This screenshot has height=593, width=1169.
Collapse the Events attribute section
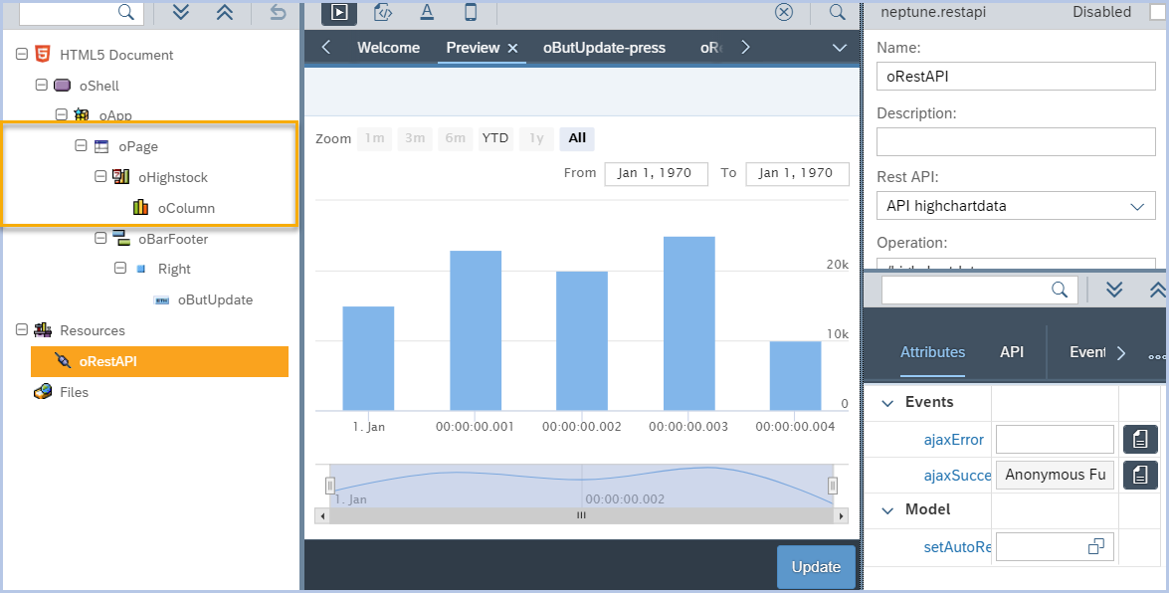click(887, 403)
